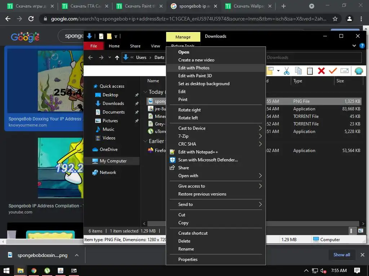Screen dimensions: 369x276
Task: Click the new folder icon in quick access toolbar
Action: pos(109,36)
